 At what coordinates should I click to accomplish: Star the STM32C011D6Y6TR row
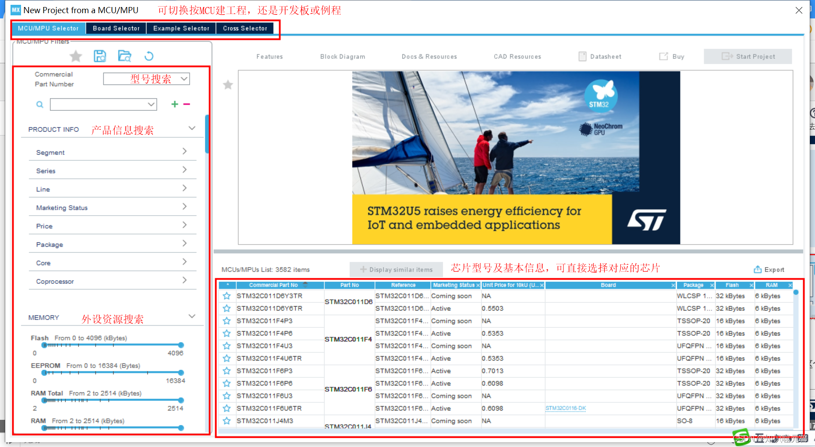pyautogui.click(x=227, y=309)
